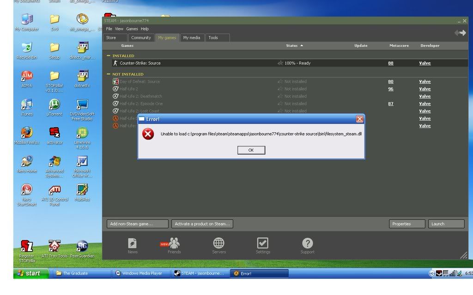Select the AIM 6 desktop icon
The image size is (473, 295).
(27, 79)
